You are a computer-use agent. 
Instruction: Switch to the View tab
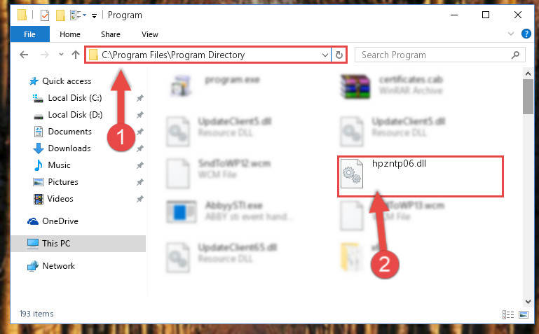point(150,34)
